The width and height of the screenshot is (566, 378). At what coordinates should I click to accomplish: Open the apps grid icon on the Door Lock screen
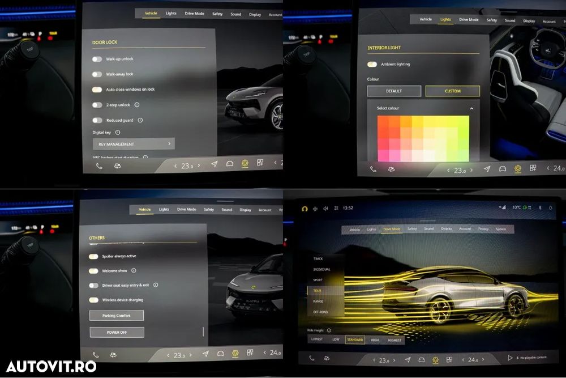260,163
